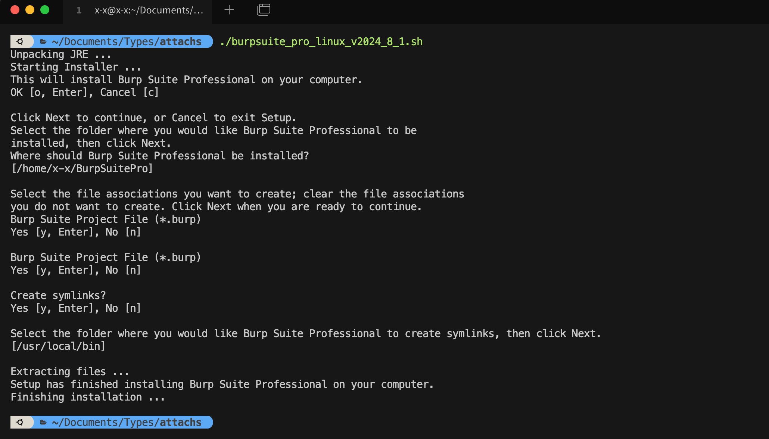
Task: Click 'Click Next to continue, or Cancel' line
Action: [x=153, y=118]
